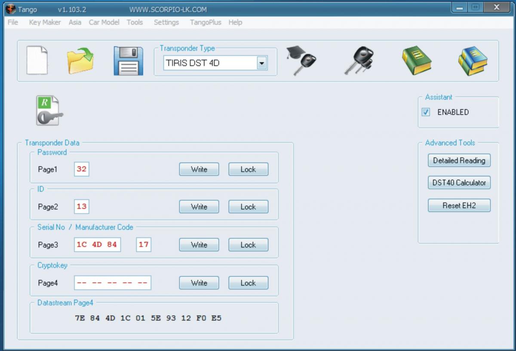Open the stacked books icon
516x351 pixels.
(473, 60)
